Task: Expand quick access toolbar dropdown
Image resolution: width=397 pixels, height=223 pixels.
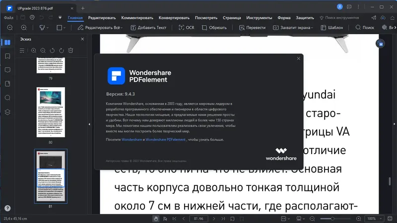Action: (x=60, y=18)
